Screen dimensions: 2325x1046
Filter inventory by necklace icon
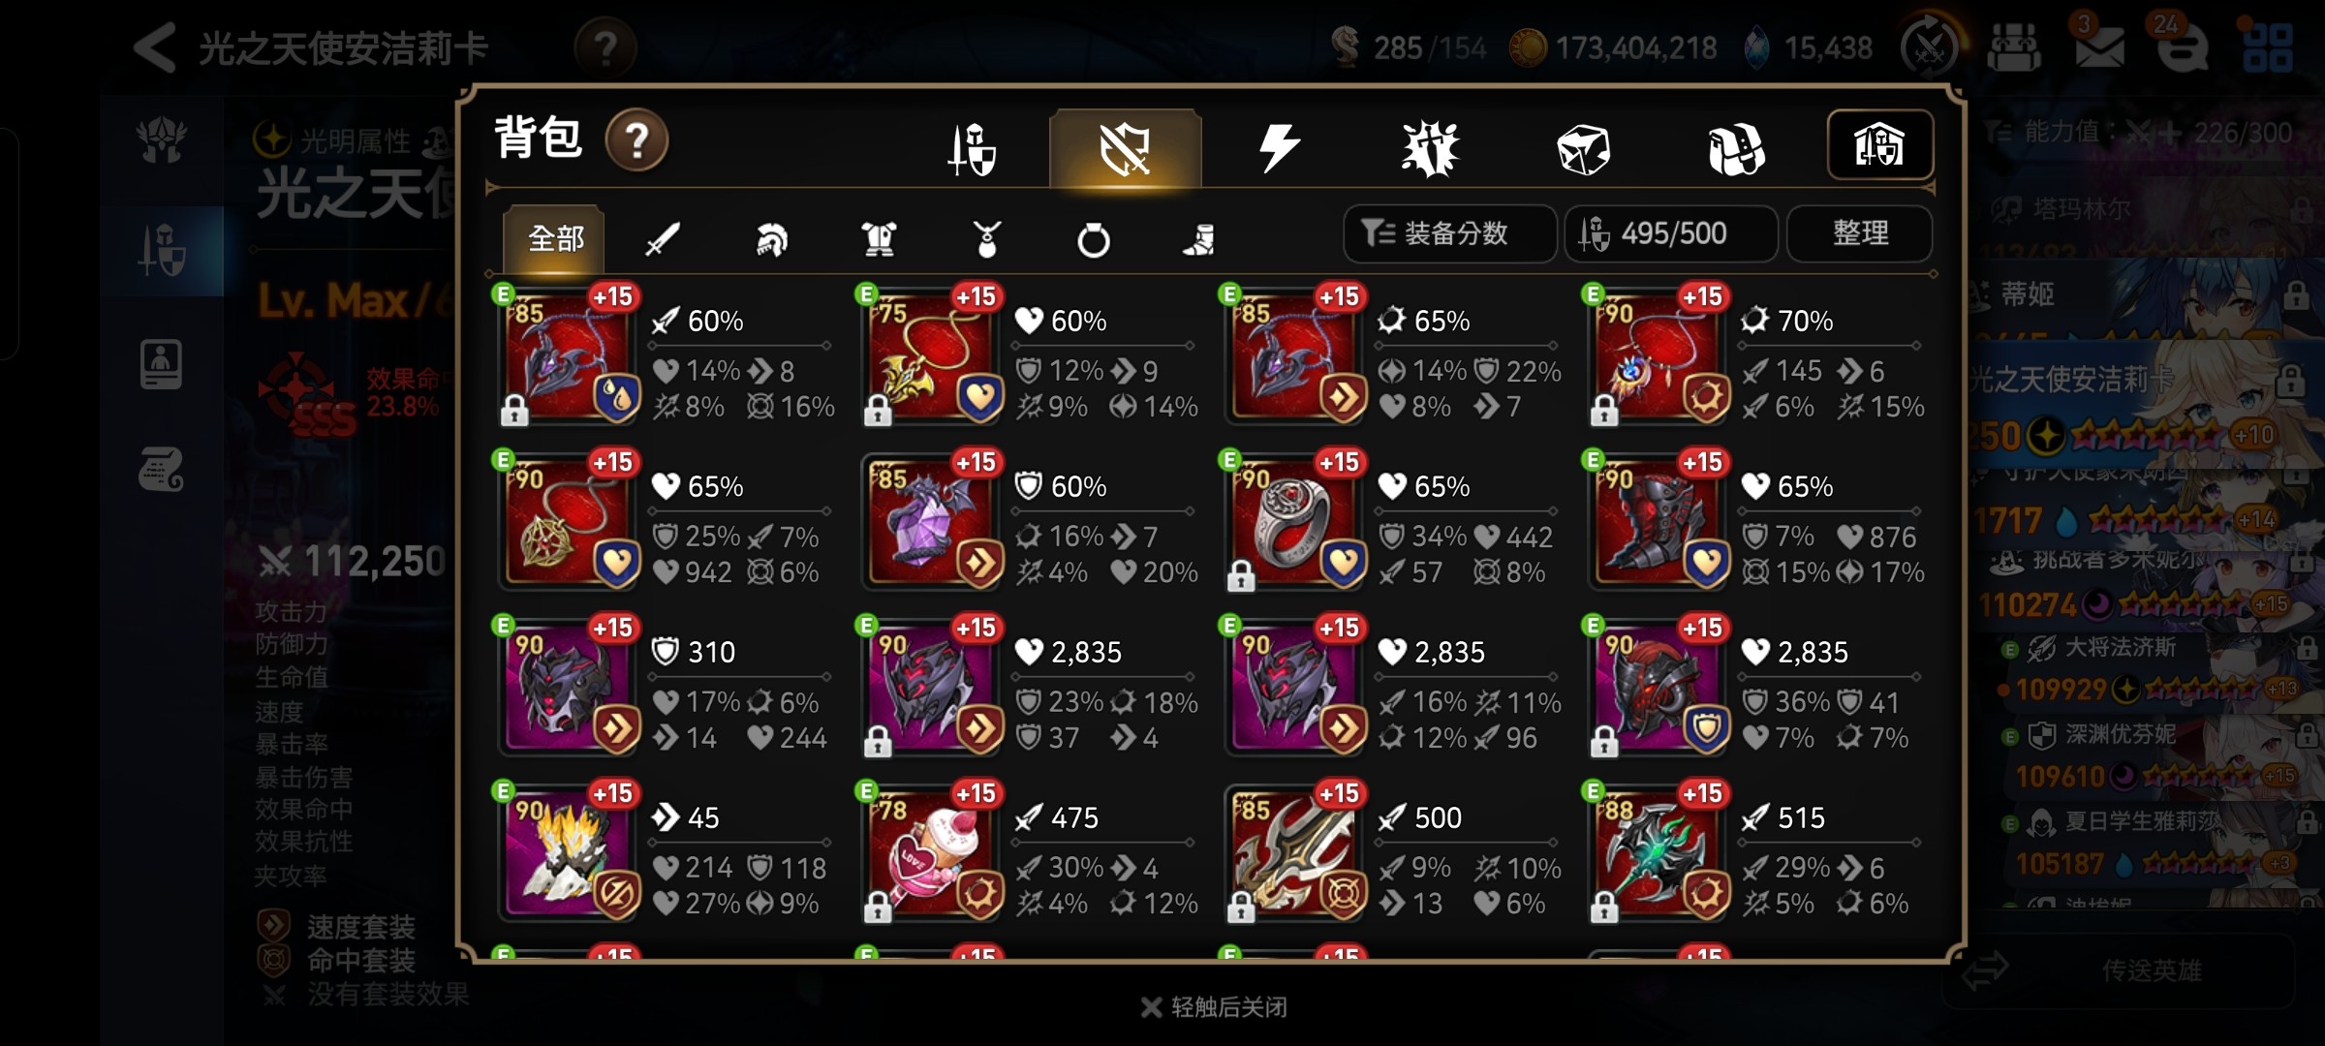coord(986,238)
